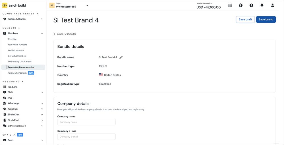Expand the Whatsapp submenu chevron
Screen dimensions: 284x145
(42, 103)
